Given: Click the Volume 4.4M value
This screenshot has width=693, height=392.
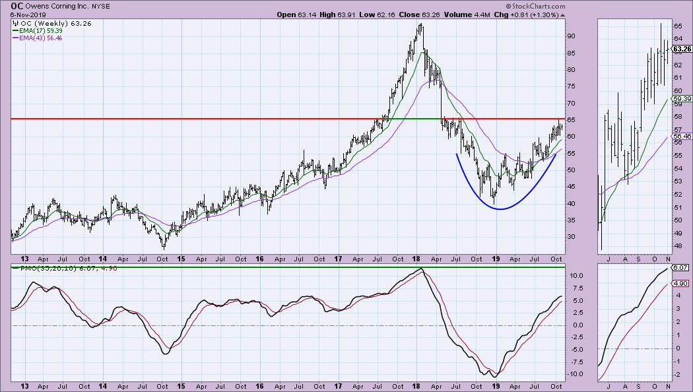Looking at the screenshot, I should pos(467,15).
